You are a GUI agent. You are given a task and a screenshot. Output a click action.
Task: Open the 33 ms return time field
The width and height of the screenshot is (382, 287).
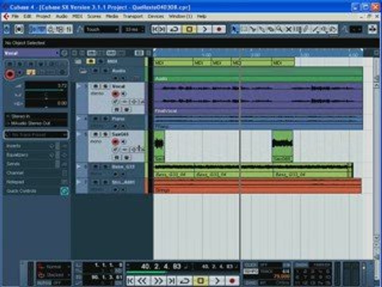tap(133, 29)
